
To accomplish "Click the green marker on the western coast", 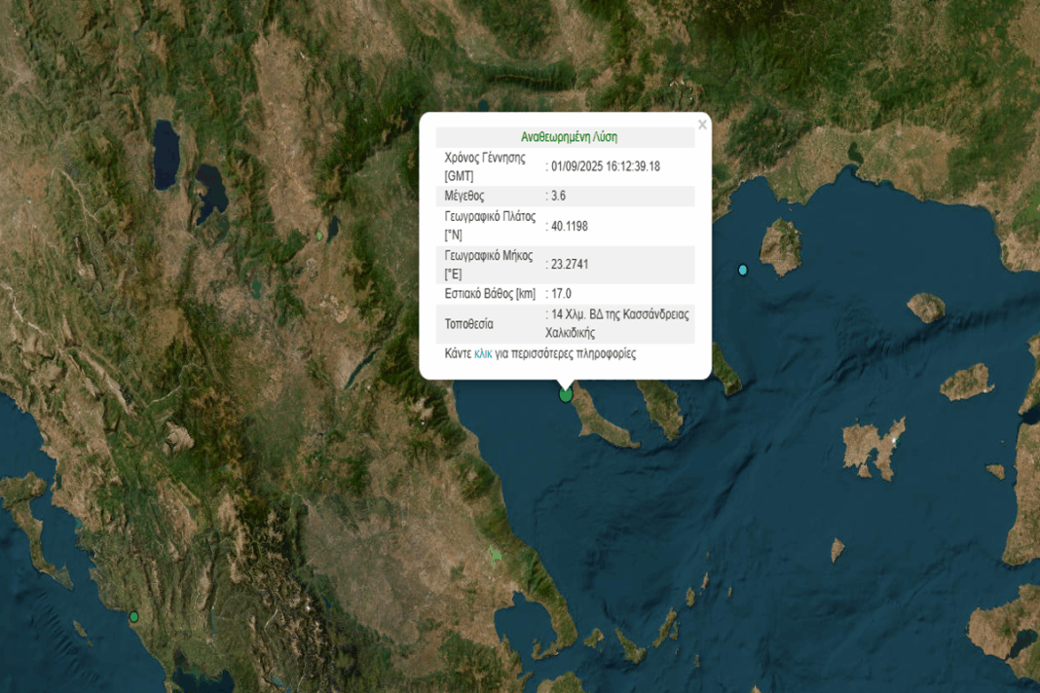I will (x=134, y=616).
